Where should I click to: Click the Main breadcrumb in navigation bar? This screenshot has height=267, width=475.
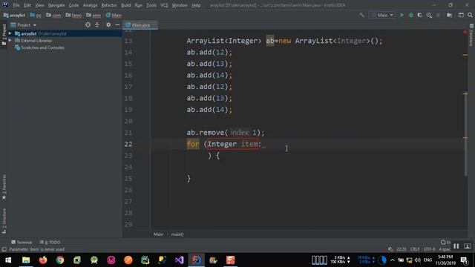(x=114, y=15)
